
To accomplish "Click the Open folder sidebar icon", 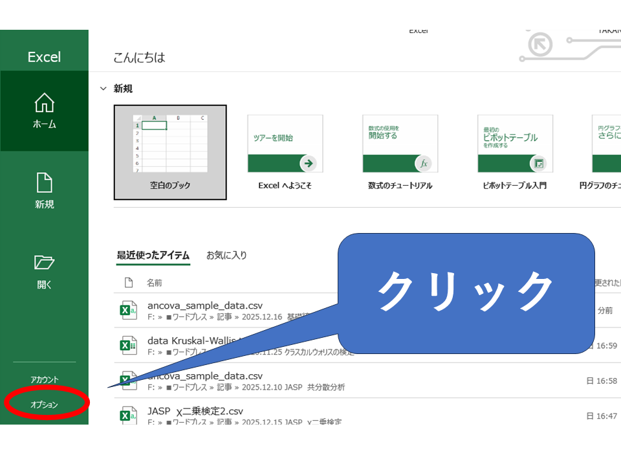I will click(44, 262).
